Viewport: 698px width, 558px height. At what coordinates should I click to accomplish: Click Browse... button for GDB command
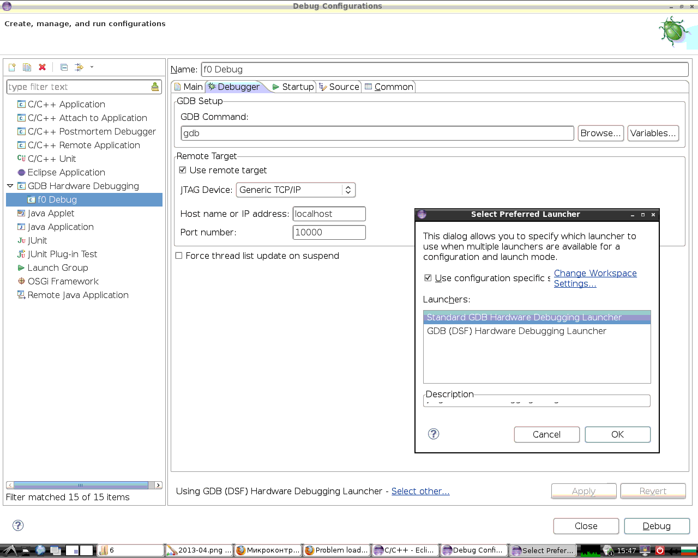click(600, 133)
